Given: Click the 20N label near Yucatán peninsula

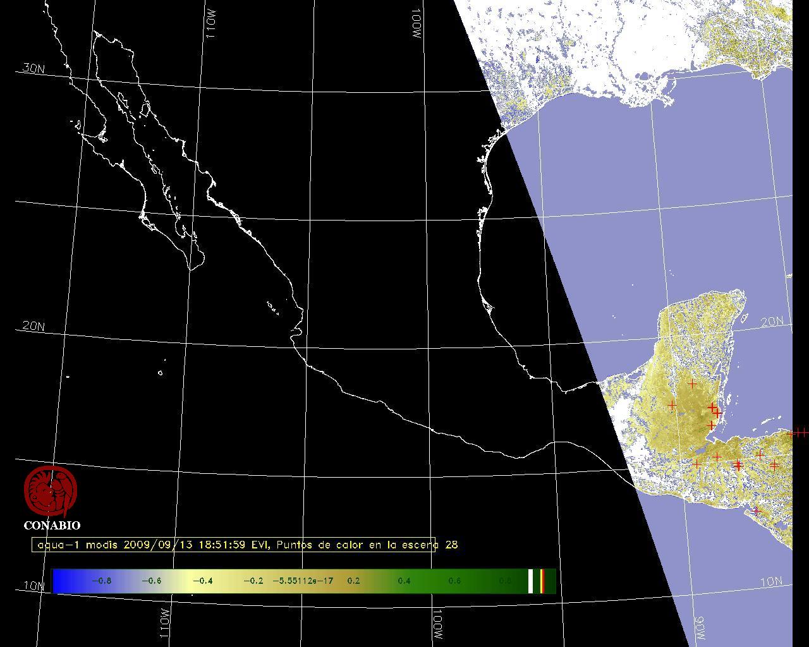Looking at the screenshot, I should pyautogui.click(x=772, y=322).
